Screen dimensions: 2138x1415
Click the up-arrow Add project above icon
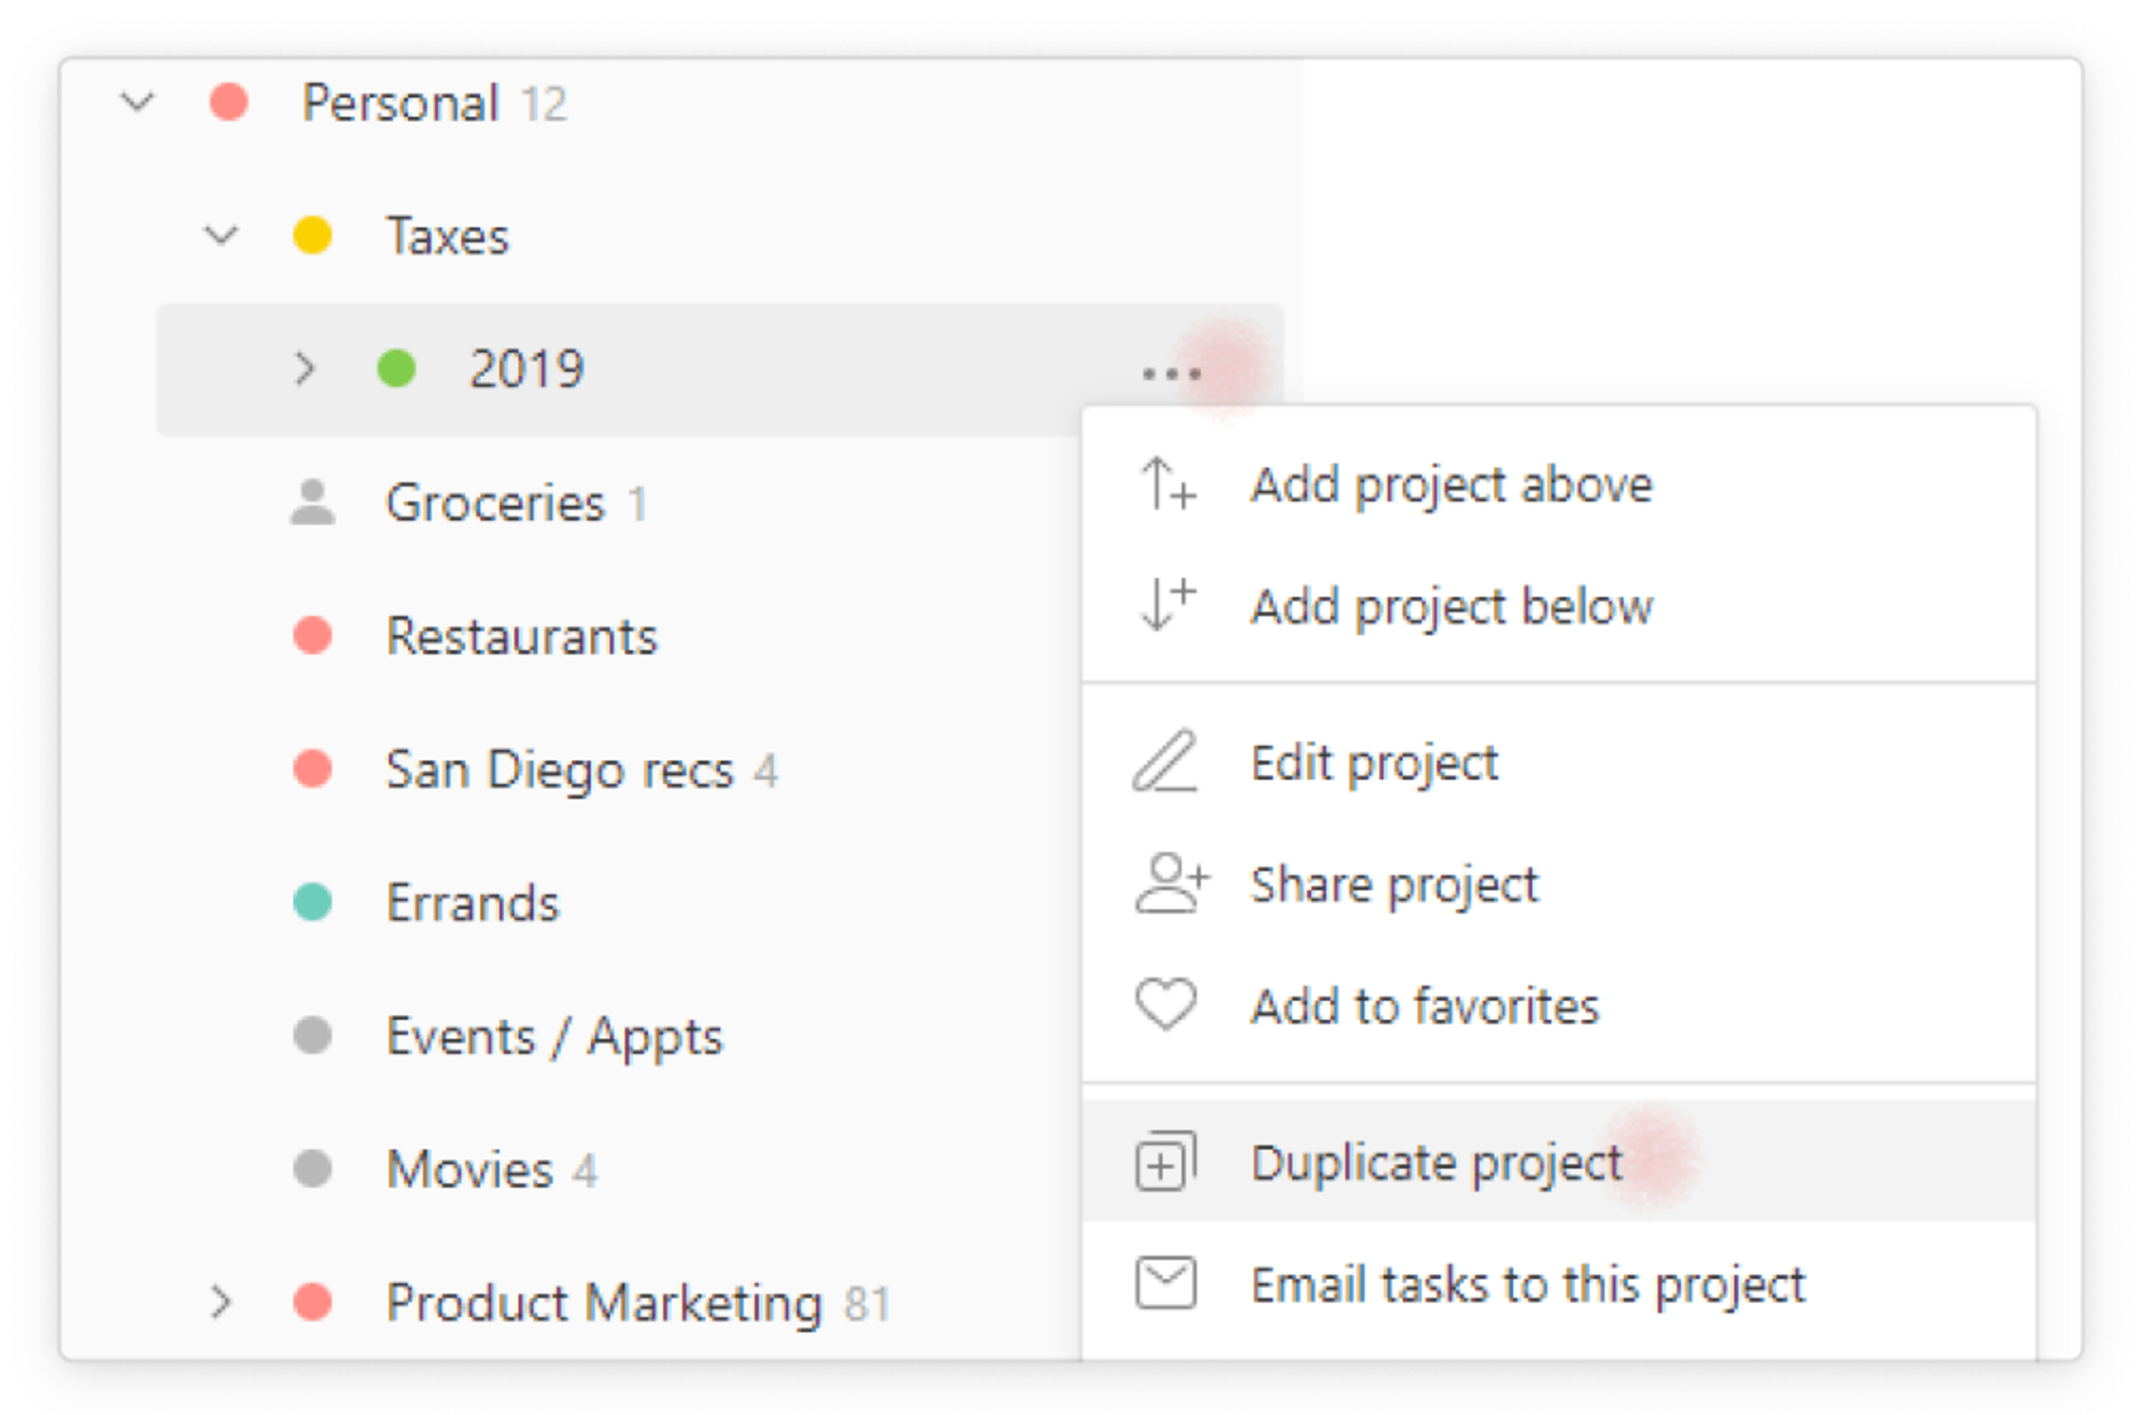click(x=1167, y=485)
